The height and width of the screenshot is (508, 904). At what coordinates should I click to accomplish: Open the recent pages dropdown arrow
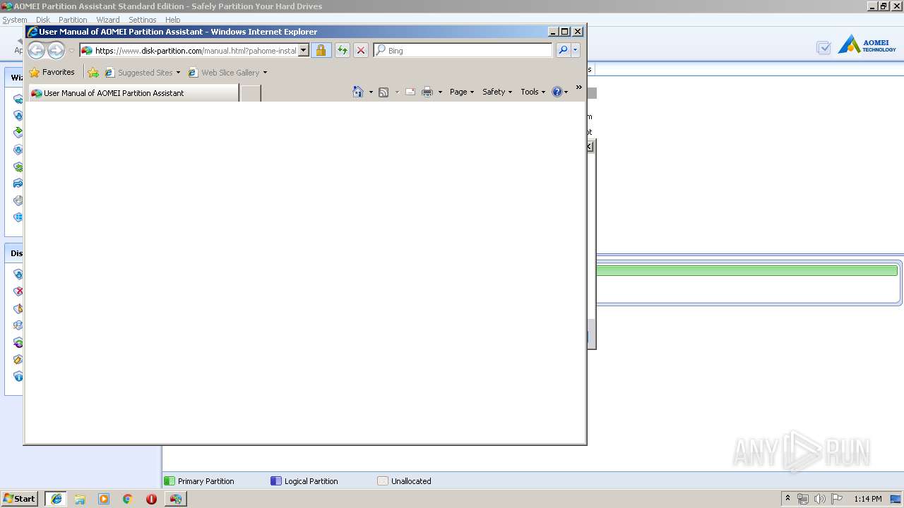(71, 51)
